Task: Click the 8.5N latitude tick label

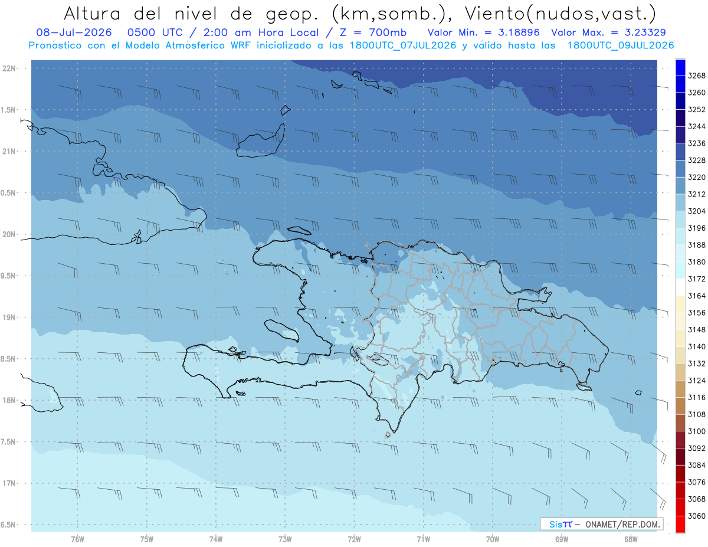Action: coord(8,359)
